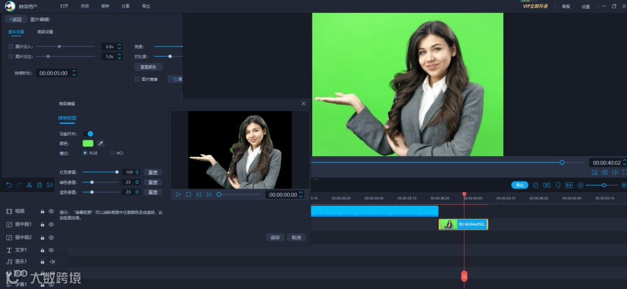Select the scissors cut tool

[x=29, y=185]
